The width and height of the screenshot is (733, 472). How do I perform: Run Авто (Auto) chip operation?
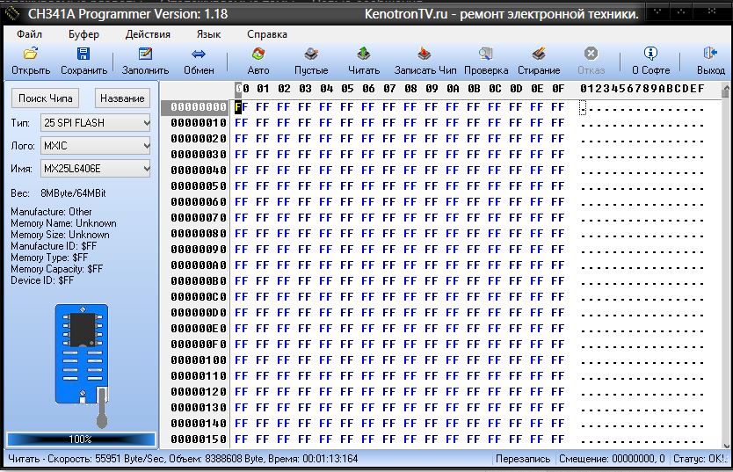258,54
